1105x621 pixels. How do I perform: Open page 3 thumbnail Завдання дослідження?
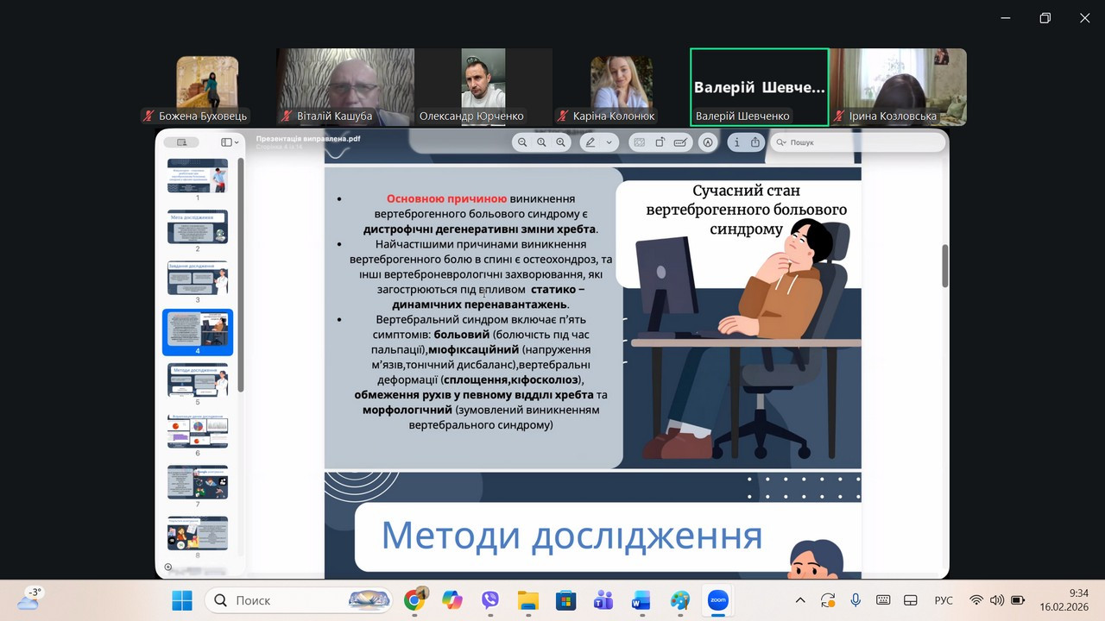[198, 278]
